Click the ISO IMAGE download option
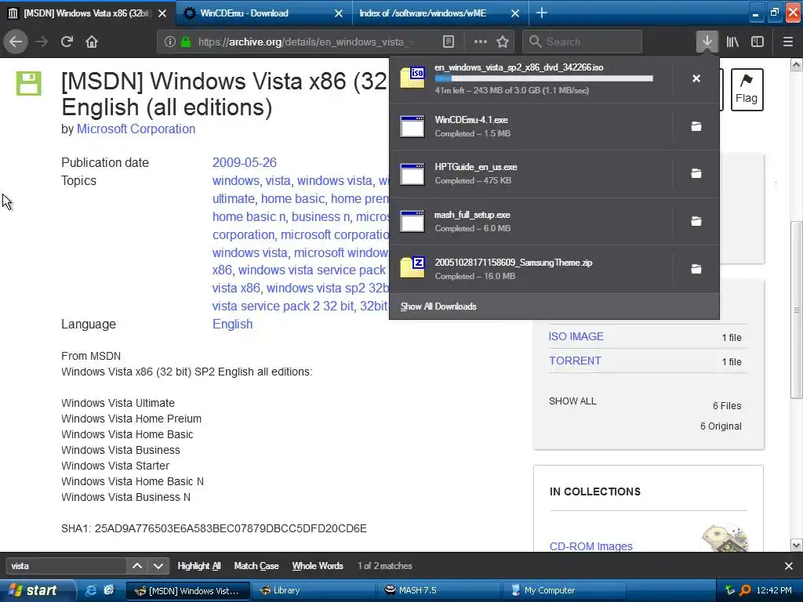Viewport: 803px width, 602px height. 576,336
